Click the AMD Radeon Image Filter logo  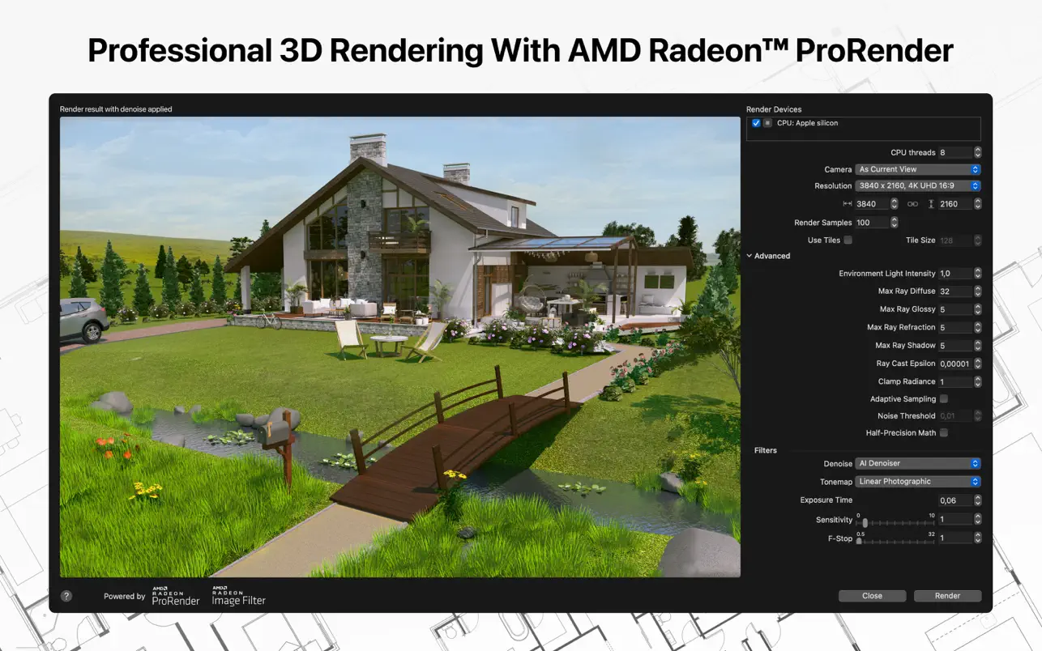[x=238, y=596]
